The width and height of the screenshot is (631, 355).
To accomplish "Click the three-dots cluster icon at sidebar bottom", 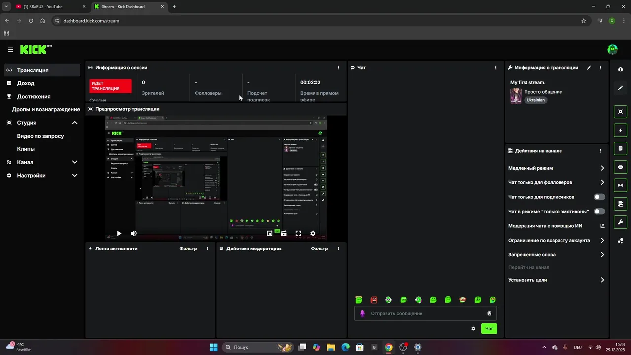I will (620, 241).
